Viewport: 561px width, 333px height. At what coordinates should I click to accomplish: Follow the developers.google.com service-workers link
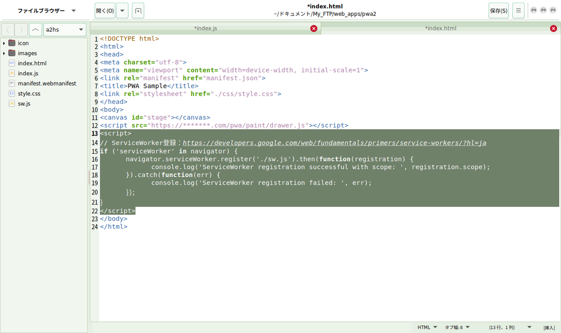click(335, 143)
